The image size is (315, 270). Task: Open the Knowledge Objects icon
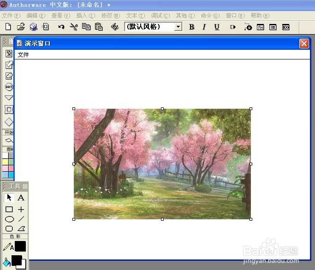[x=285, y=27]
